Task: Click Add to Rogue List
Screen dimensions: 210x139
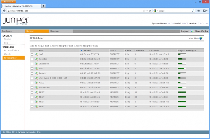Action: click(39, 46)
